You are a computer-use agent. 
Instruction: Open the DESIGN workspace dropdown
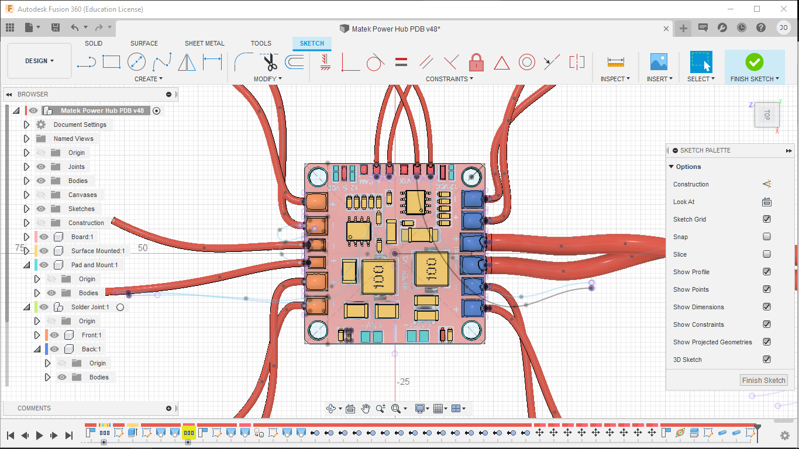click(39, 61)
